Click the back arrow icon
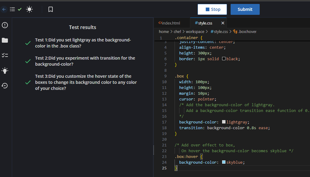The height and width of the screenshot is (177, 310). pyautogui.click(x=4, y=9)
